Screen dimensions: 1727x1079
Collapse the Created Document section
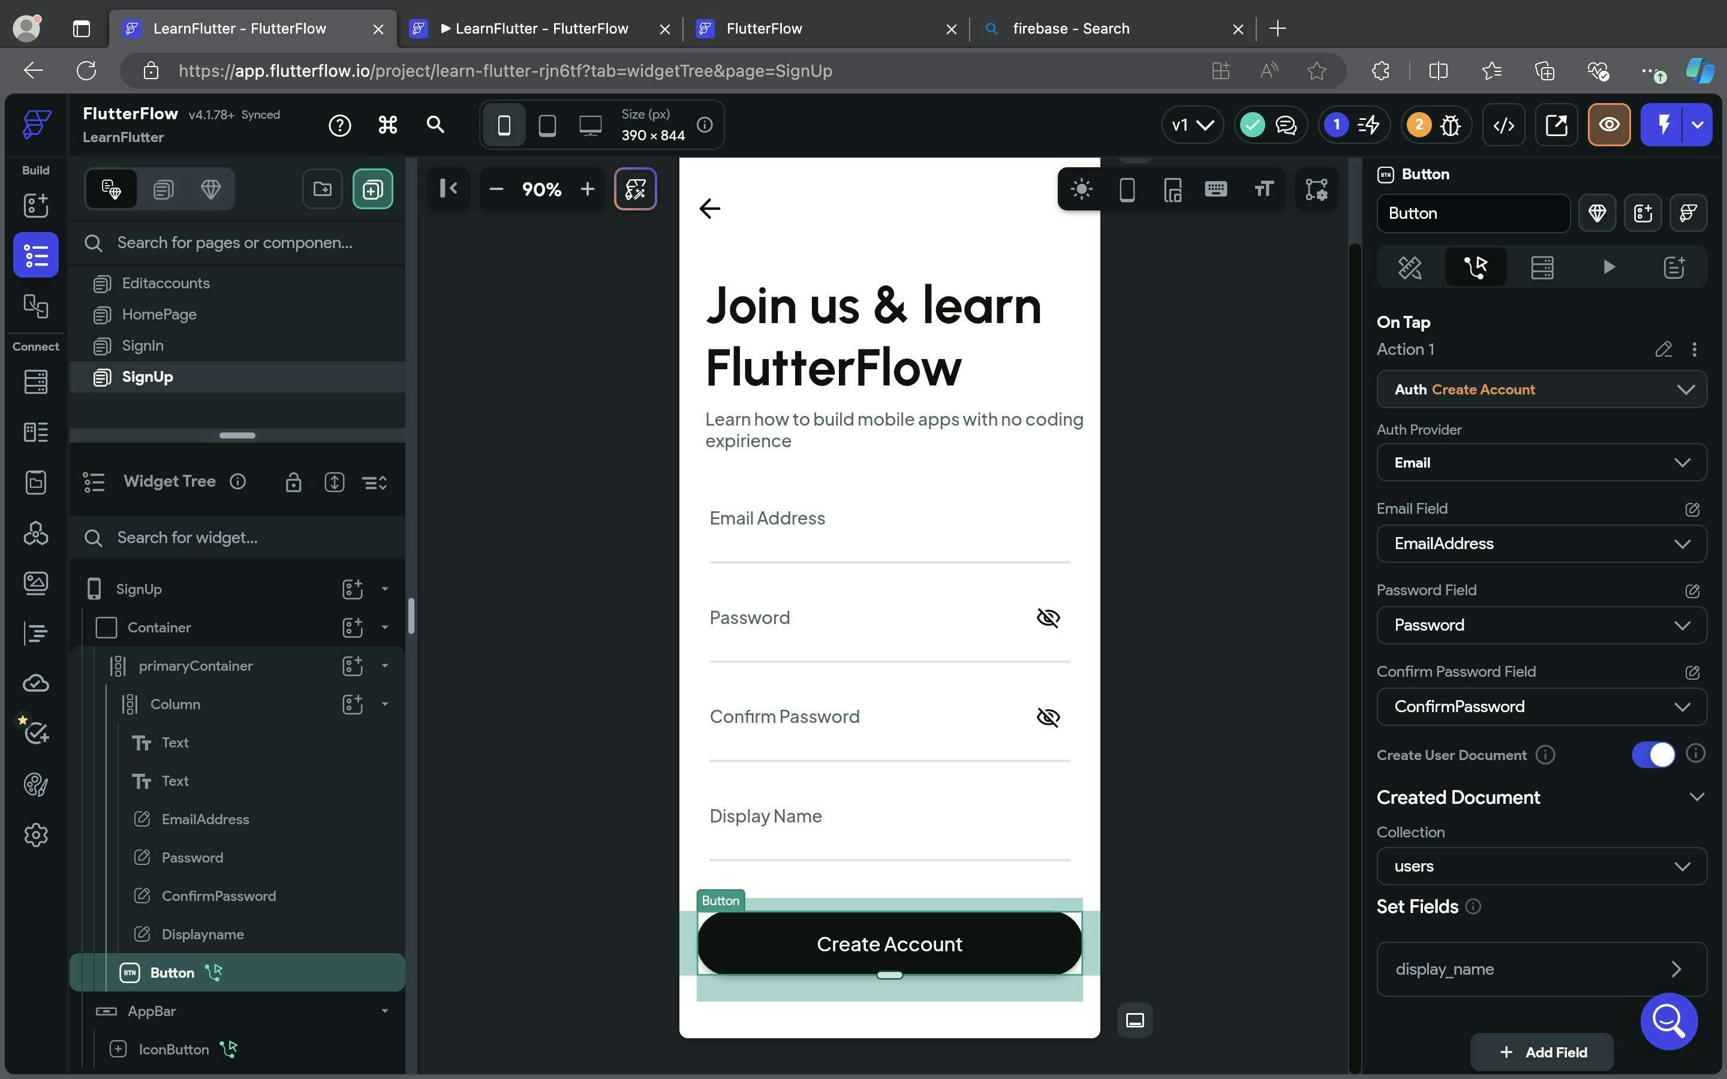(1696, 797)
